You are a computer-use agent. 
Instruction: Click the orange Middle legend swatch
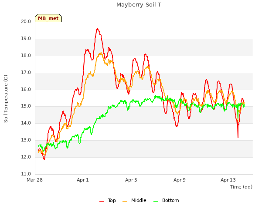125,201
